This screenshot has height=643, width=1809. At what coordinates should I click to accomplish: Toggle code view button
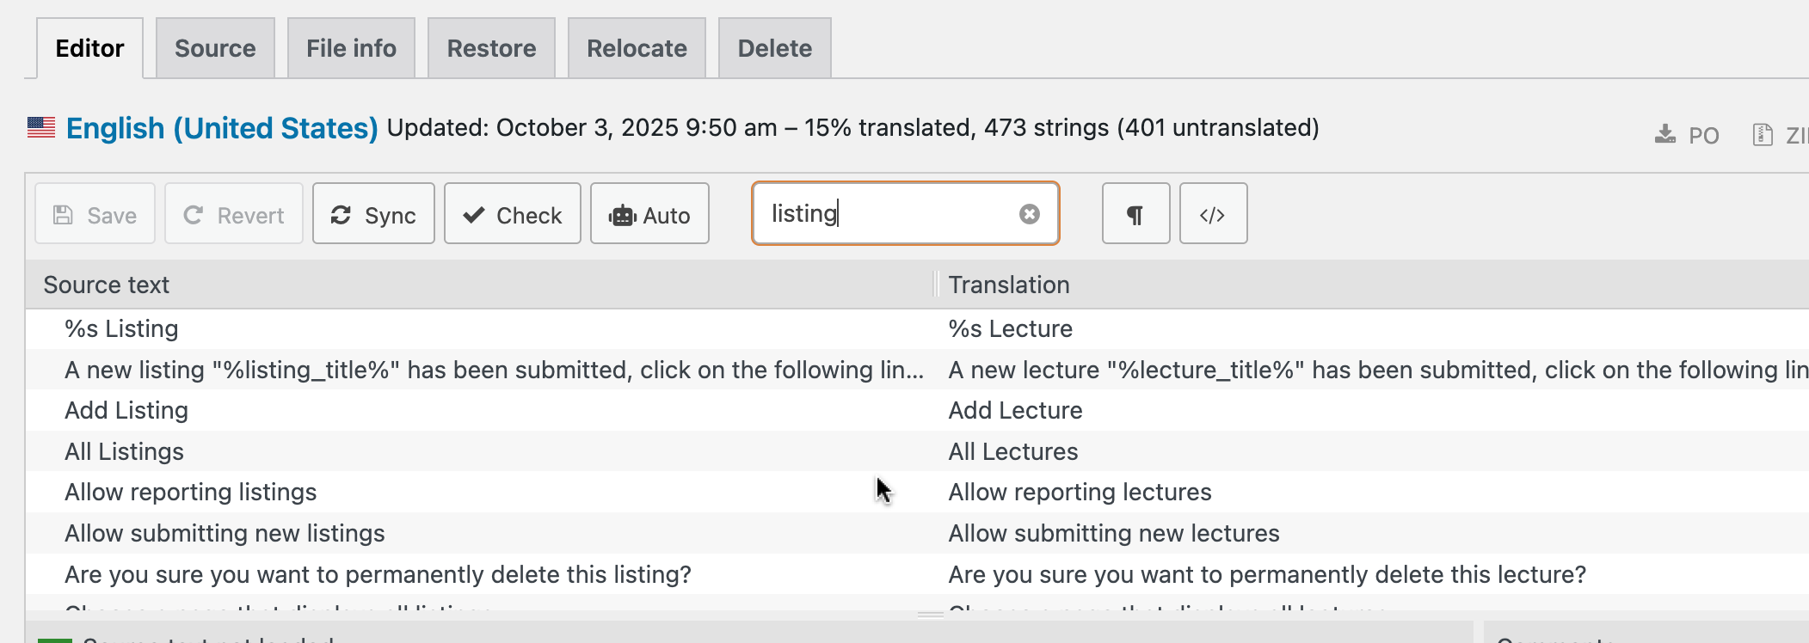(1213, 214)
